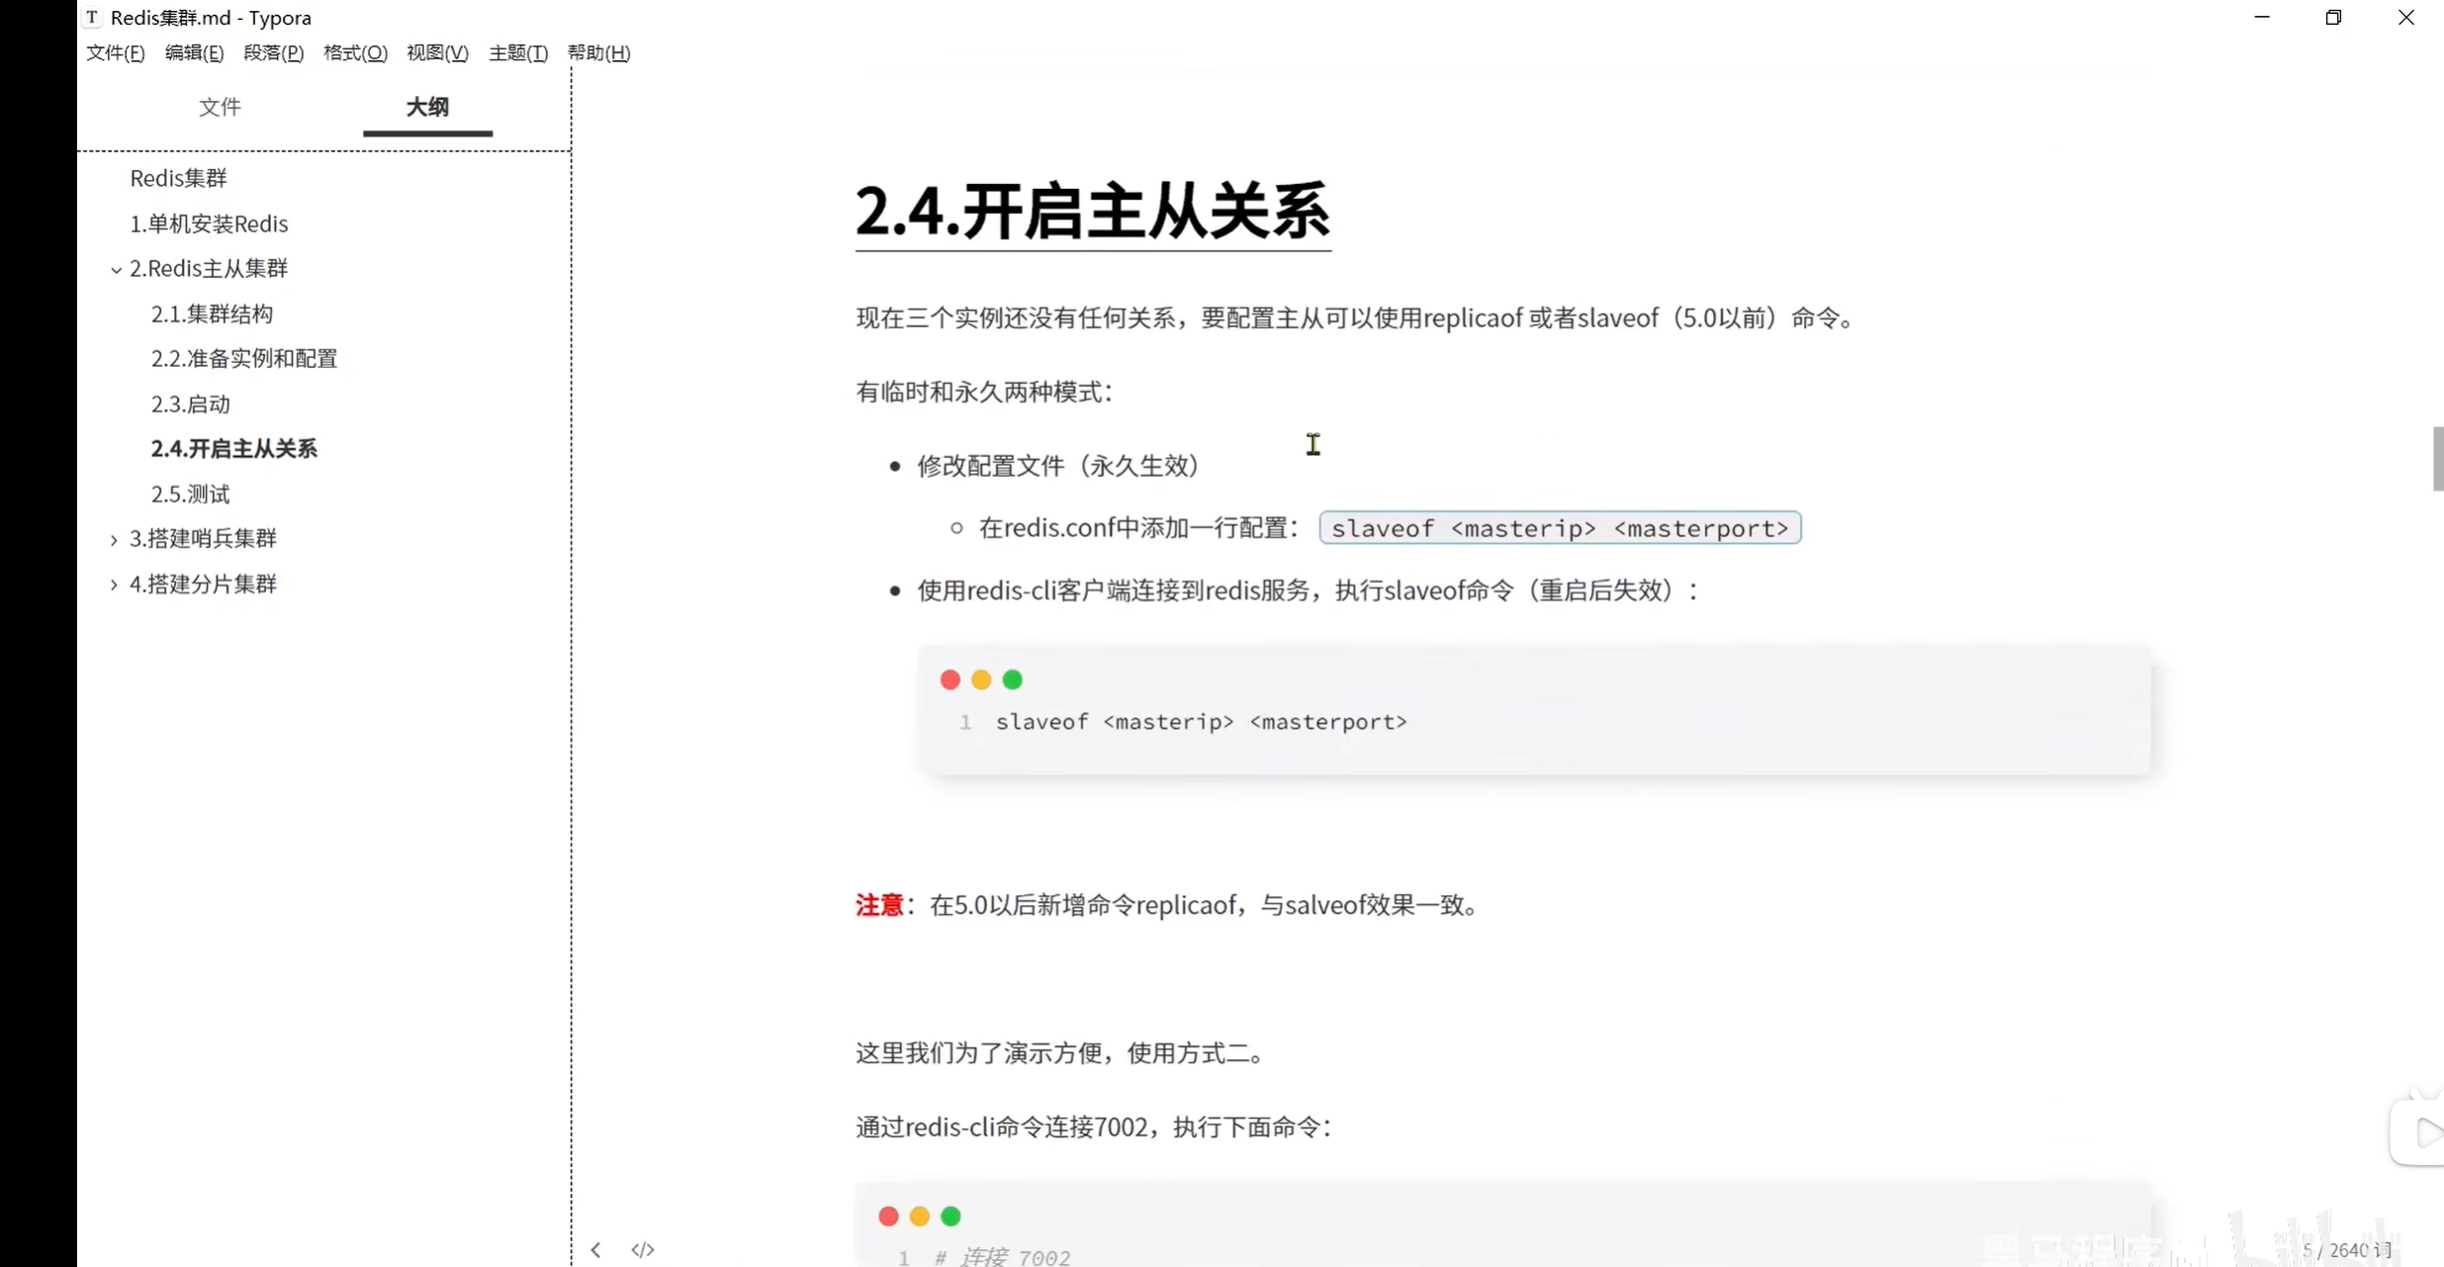Switch to the 文件 sidebar tab
The height and width of the screenshot is (1267, 2444).
220,107
